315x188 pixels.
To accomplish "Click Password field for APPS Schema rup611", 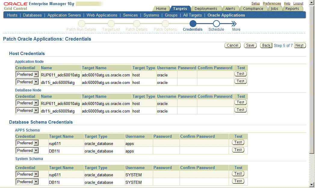I will 166,143.
